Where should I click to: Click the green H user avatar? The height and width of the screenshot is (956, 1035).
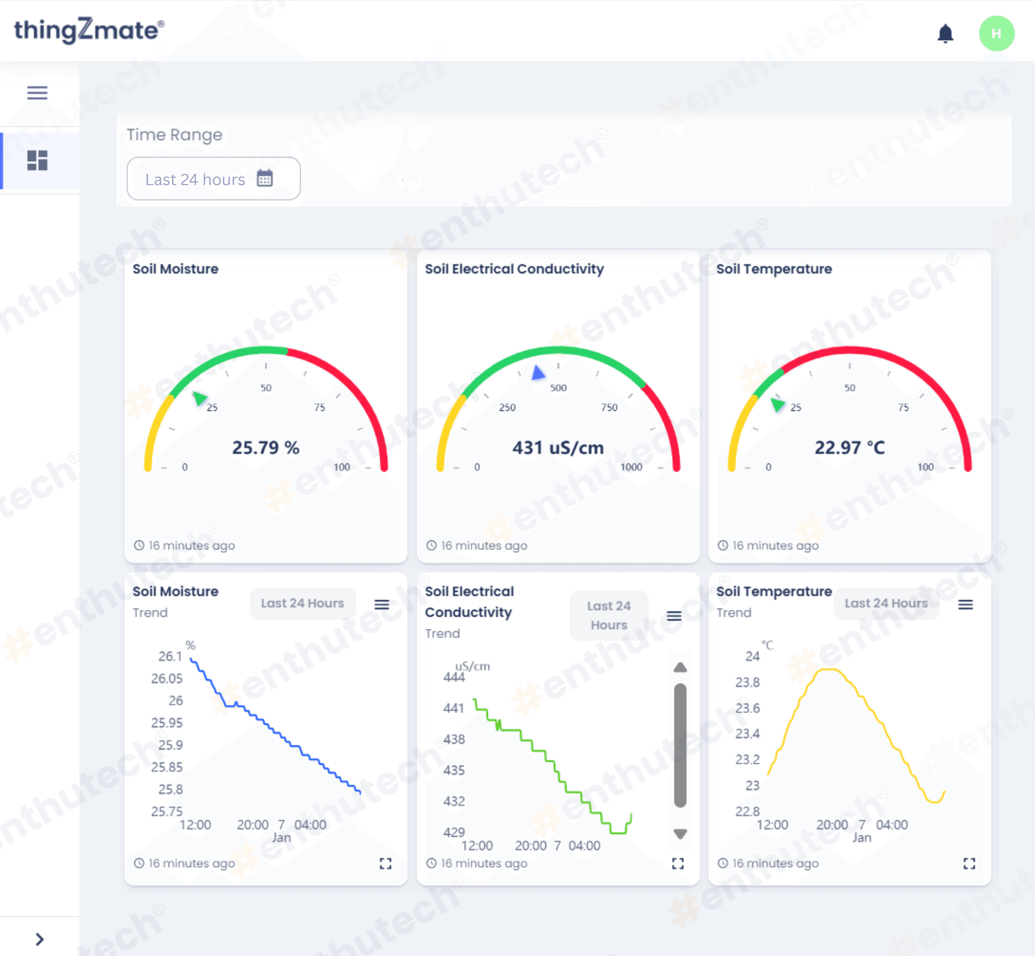996,33
